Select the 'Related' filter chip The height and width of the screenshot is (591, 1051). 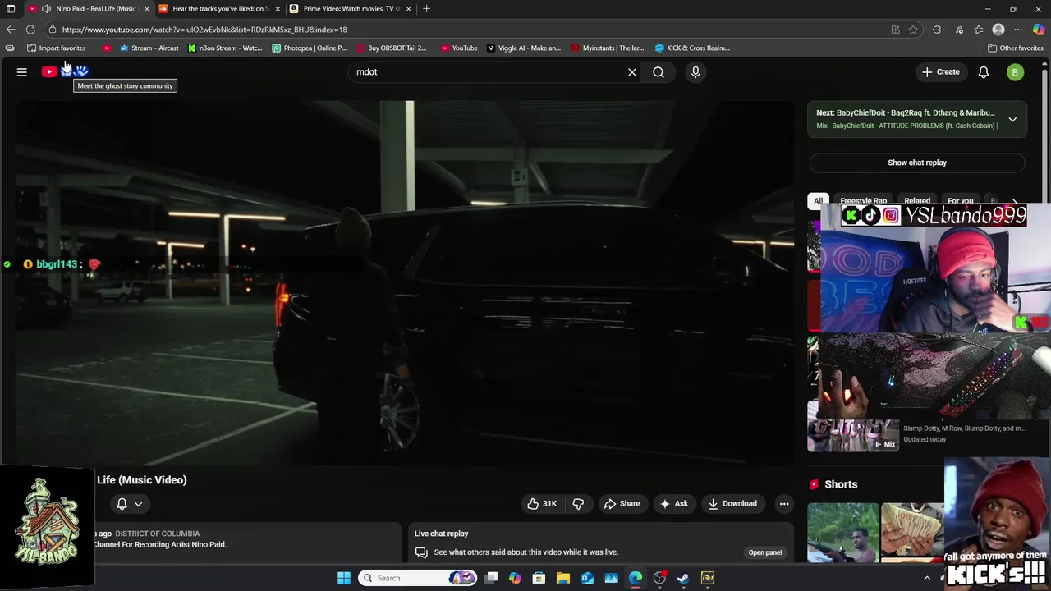(917, 200)
